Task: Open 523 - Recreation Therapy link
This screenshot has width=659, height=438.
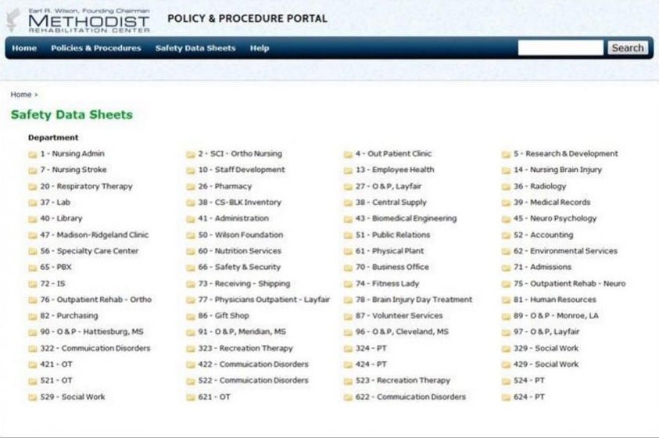Action: [x=403, y=380]
